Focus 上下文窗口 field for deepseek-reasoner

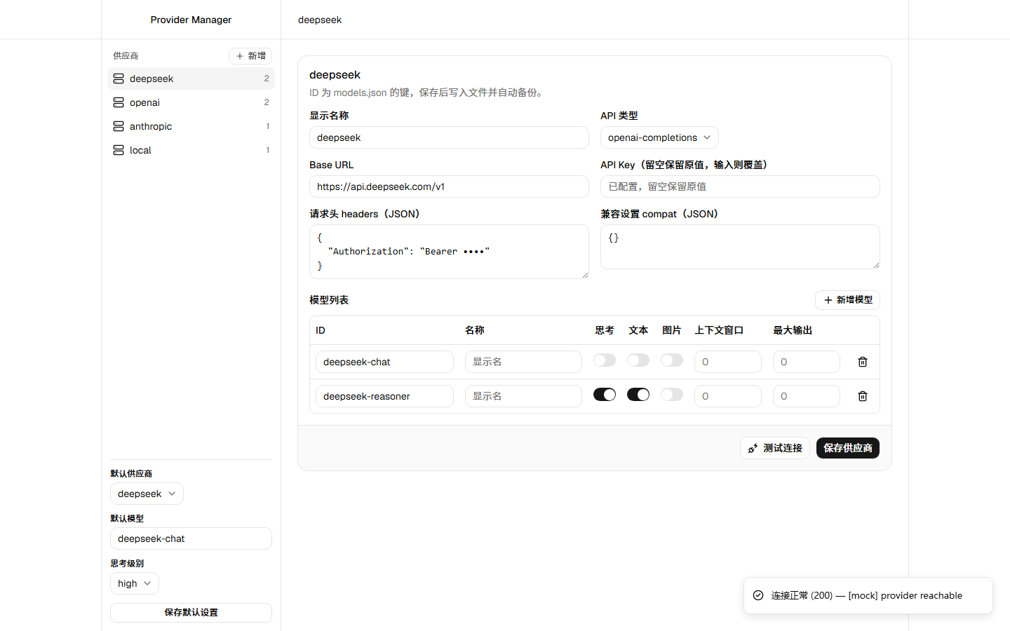coord(728,396)
